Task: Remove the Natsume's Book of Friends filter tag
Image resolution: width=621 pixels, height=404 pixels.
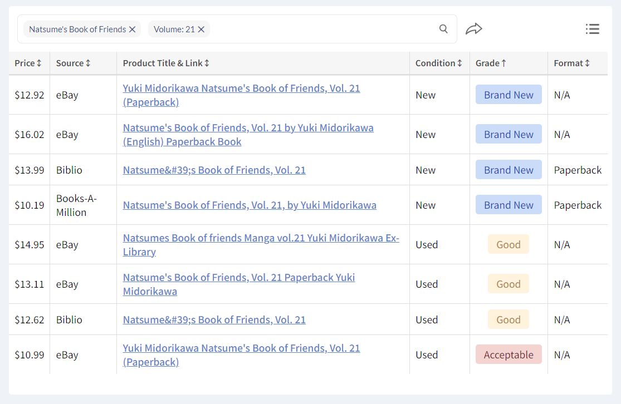Action: 133,29
